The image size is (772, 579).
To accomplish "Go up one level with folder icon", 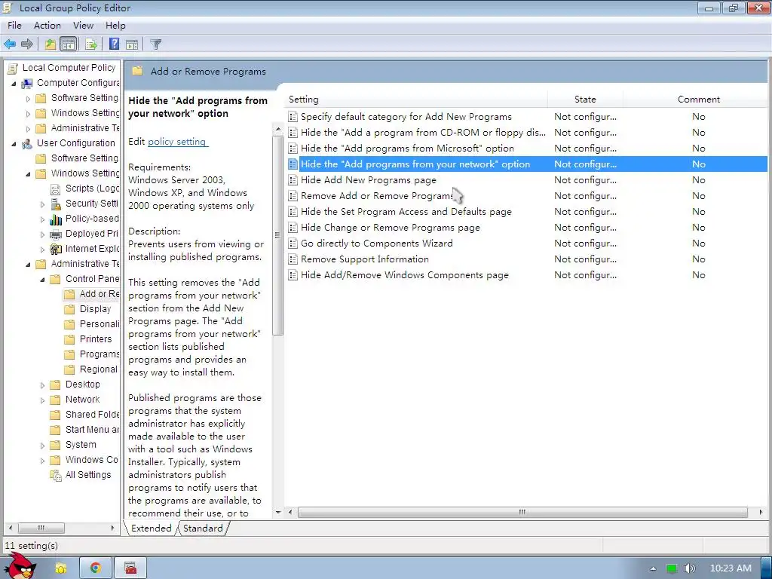I will [x=51, y=44].
